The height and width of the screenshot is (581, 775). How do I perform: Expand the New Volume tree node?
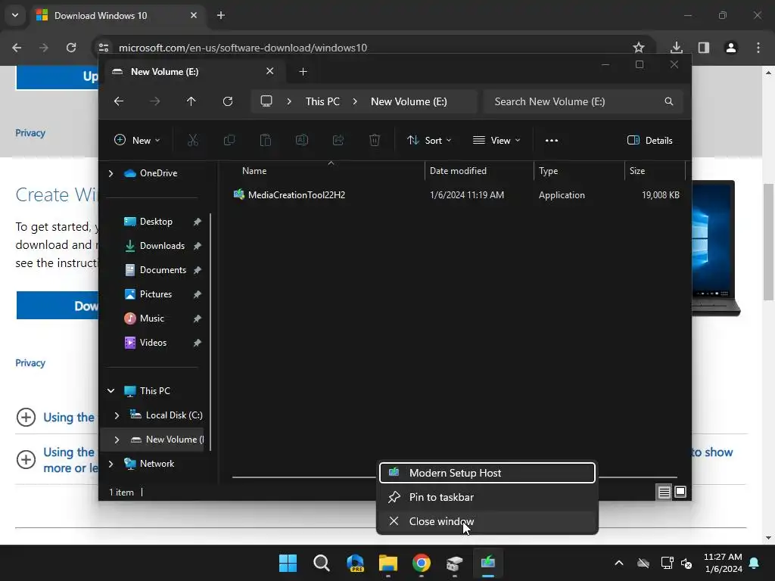coord(117,440)
